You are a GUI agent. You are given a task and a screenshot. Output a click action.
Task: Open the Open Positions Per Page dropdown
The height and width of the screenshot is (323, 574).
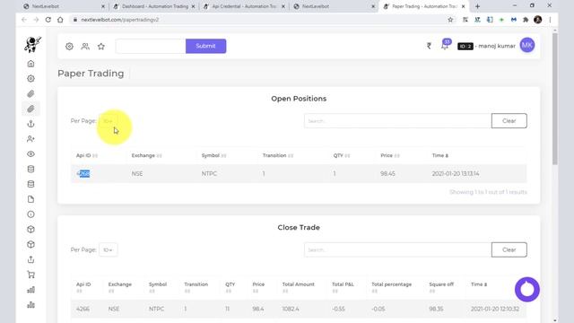(108, 121)
